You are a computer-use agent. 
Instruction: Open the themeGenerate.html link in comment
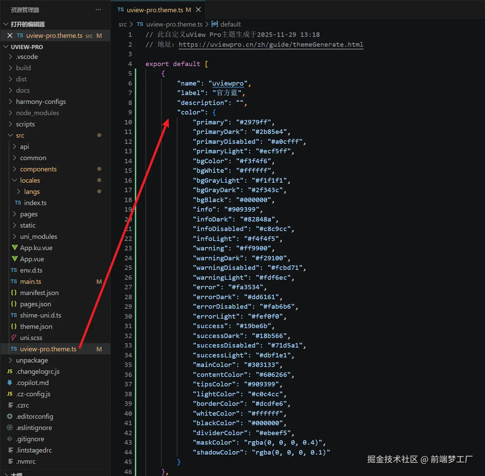coord(271,44)
